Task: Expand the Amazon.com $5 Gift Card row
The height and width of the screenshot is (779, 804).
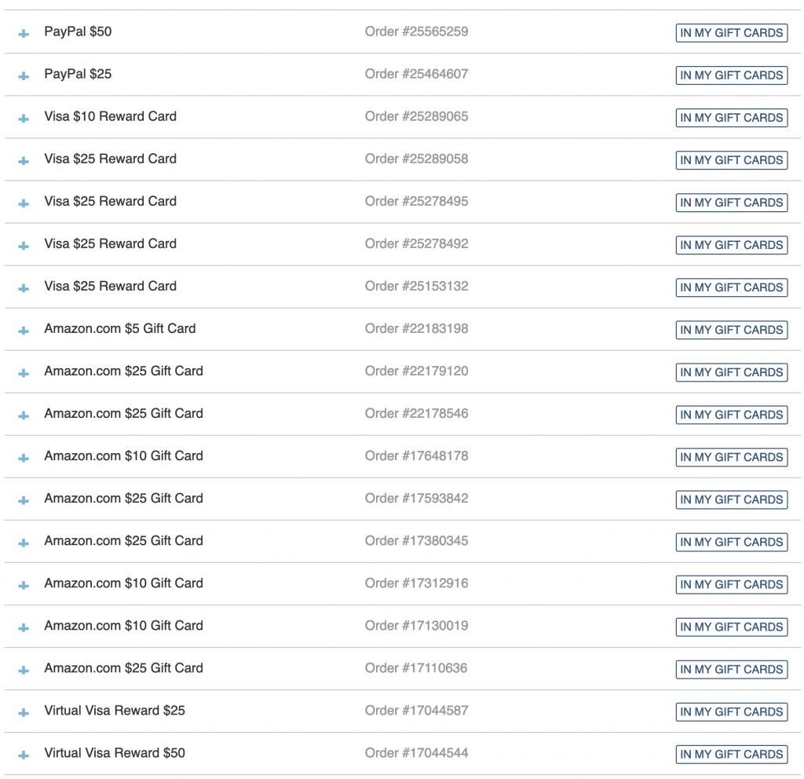Action: (x=23, y=330)
